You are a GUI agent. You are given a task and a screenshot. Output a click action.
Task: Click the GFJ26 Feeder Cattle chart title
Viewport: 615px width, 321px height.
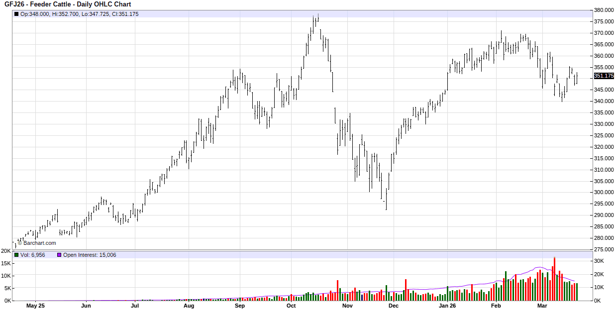[x=68, y=4]
